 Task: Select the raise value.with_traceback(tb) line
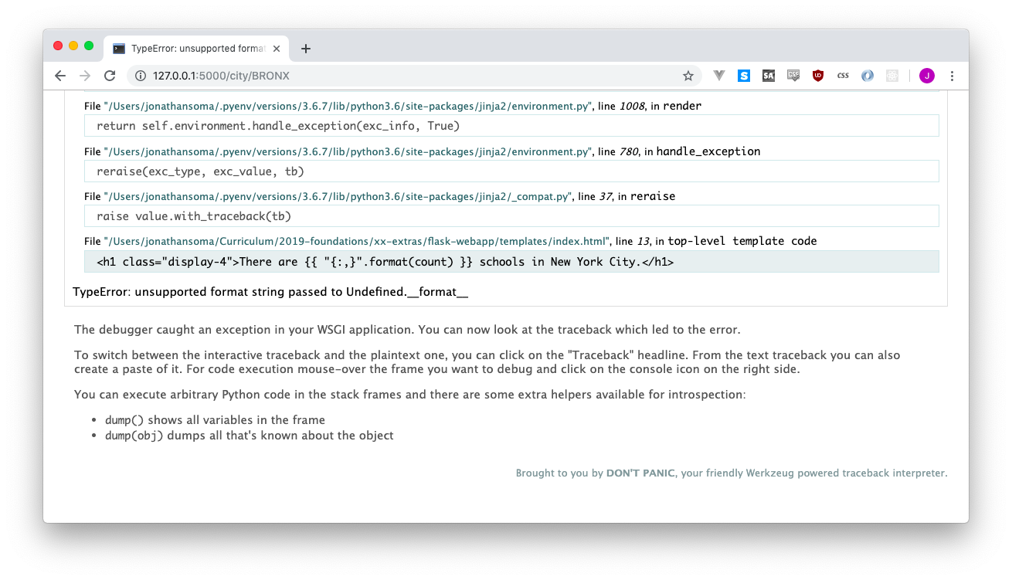(511, 216)
